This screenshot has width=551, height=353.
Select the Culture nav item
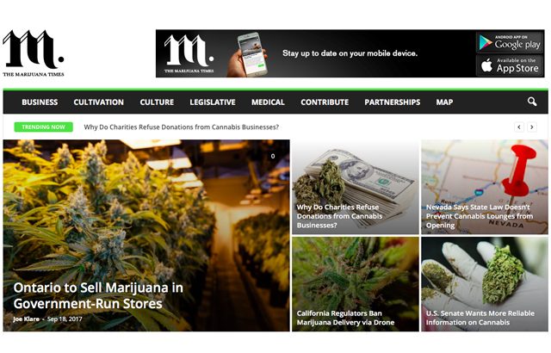click(157, 102)
